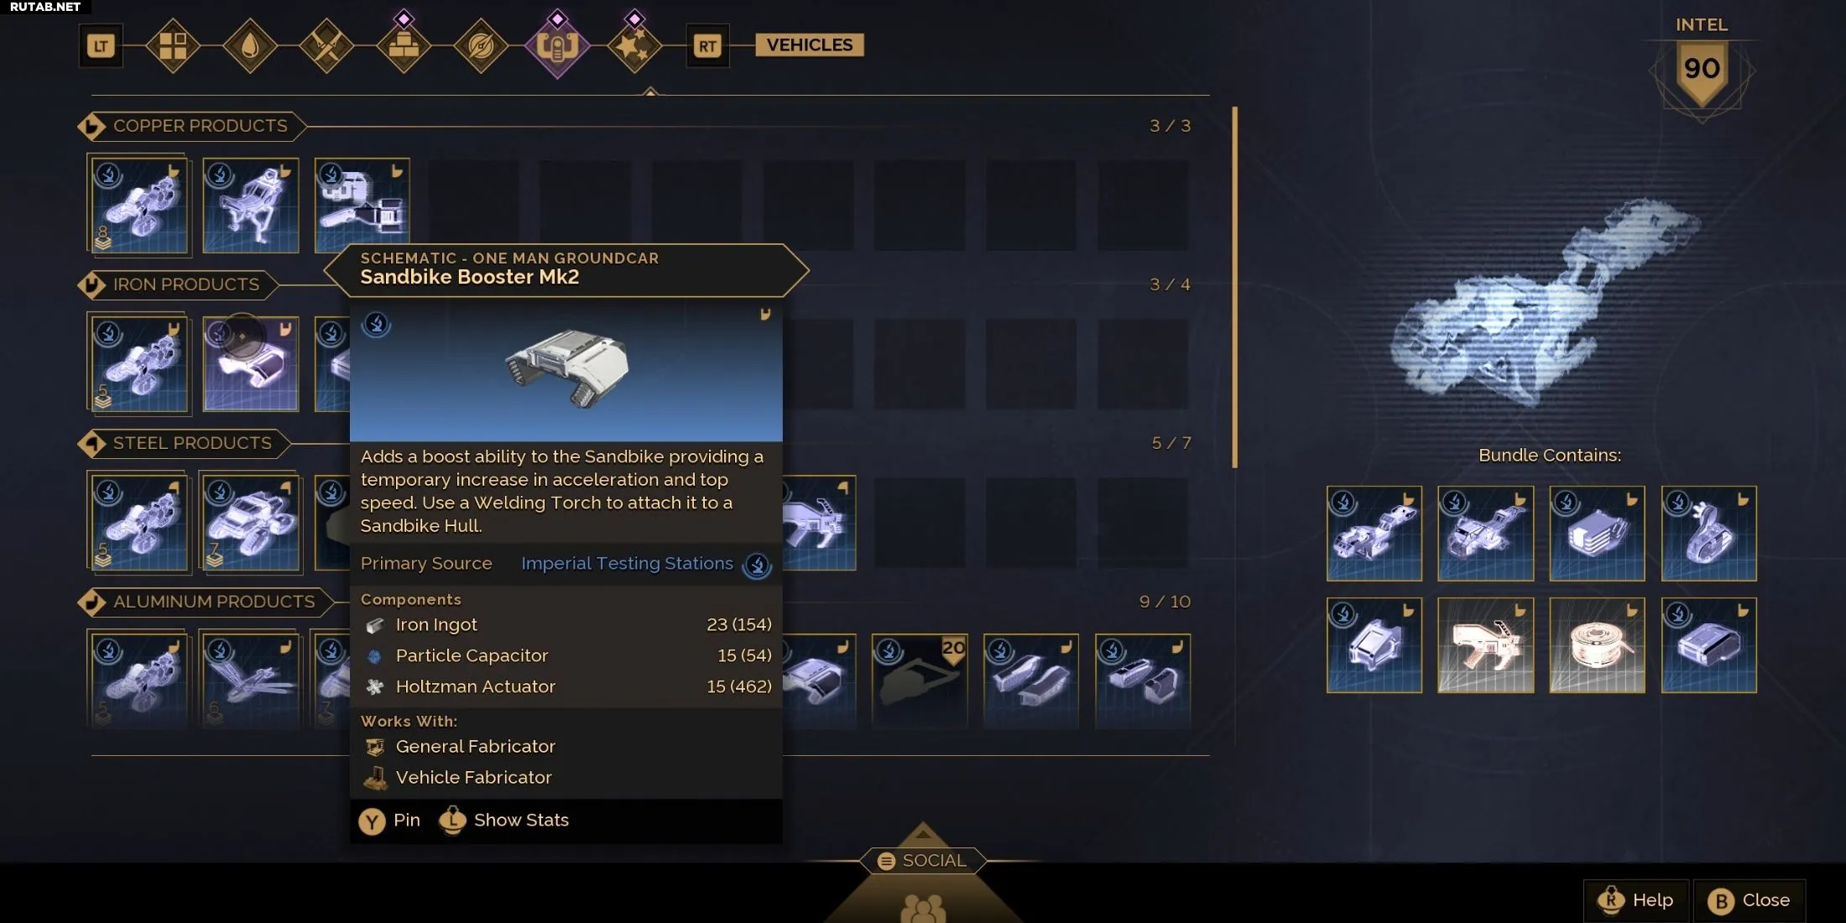The height and width of the screenshot is (923, 1846).
Task: Open the Social tab at bottom
Action: pos(923,861)
